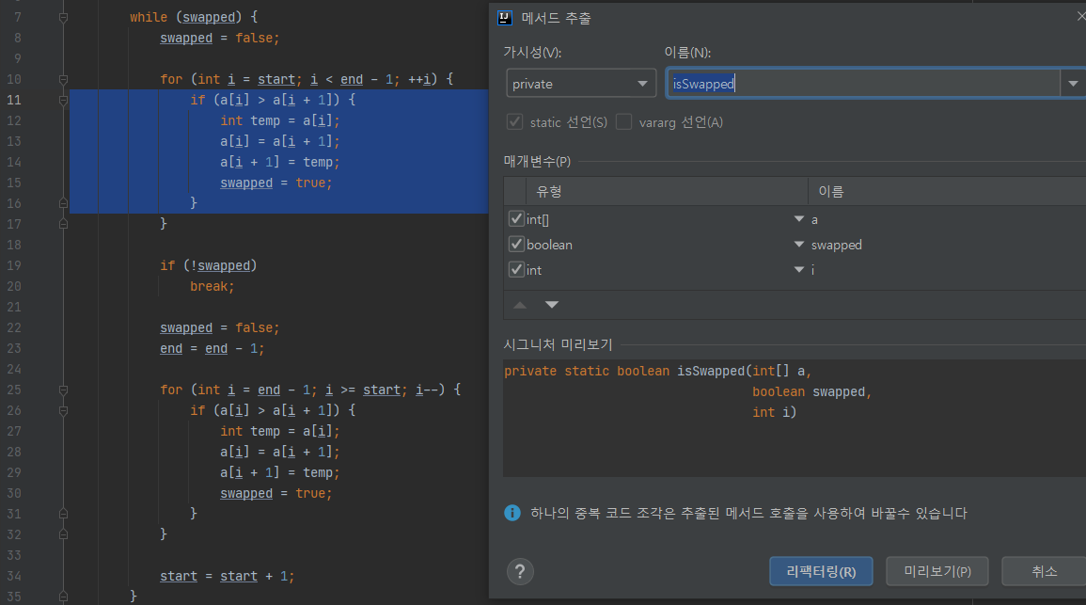This screenshot has height=605, width=1086.
Task: Collapse the if block fold on line 26
Action: (x=63, y=411)
